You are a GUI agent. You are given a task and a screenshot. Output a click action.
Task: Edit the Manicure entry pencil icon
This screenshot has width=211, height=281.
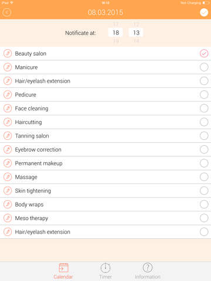pos(8,67)
